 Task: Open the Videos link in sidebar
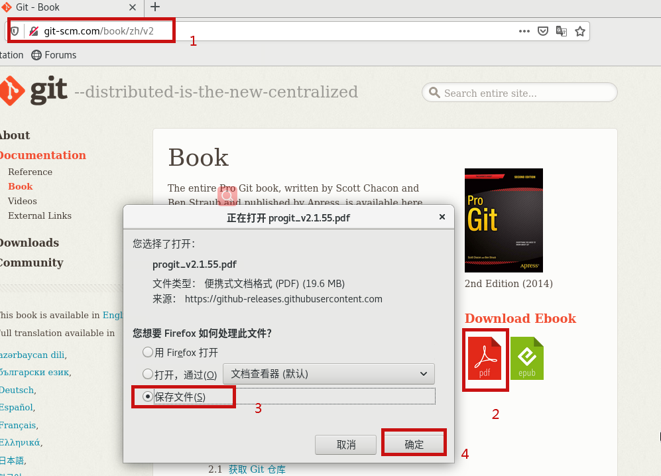point(23,201)
